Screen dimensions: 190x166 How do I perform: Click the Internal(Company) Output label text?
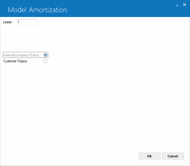pos(21,55)
